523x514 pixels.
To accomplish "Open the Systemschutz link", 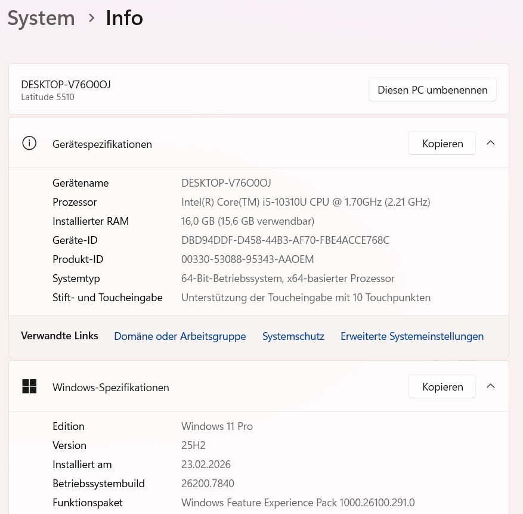I will tap(293, 336).
